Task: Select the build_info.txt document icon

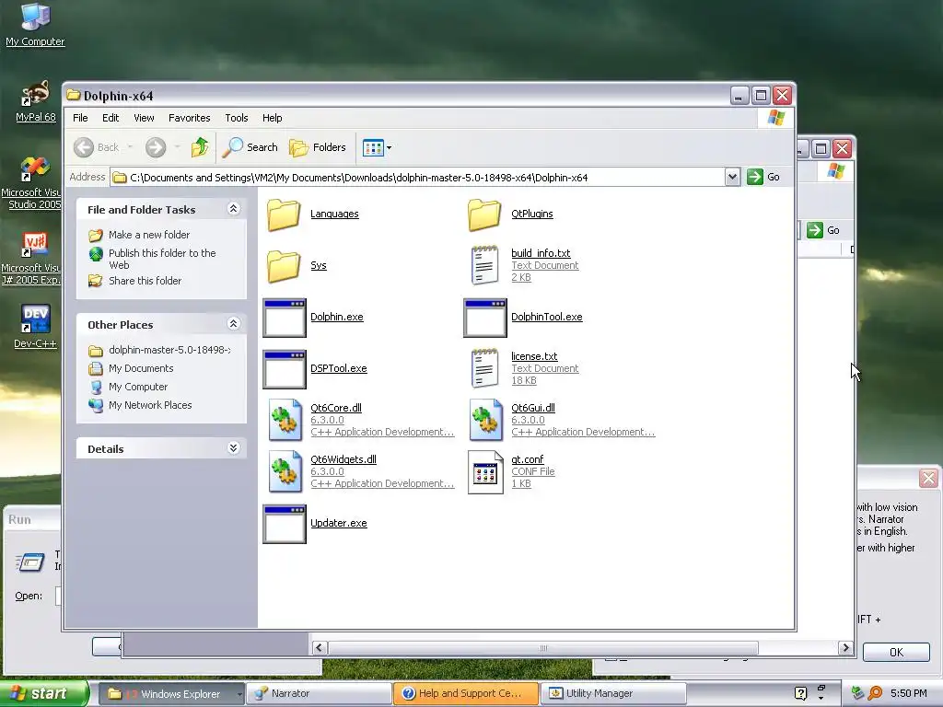Action: [x=484, y=265]
